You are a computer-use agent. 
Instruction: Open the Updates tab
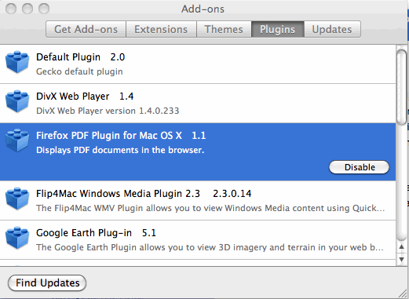(x=332, y=29)
